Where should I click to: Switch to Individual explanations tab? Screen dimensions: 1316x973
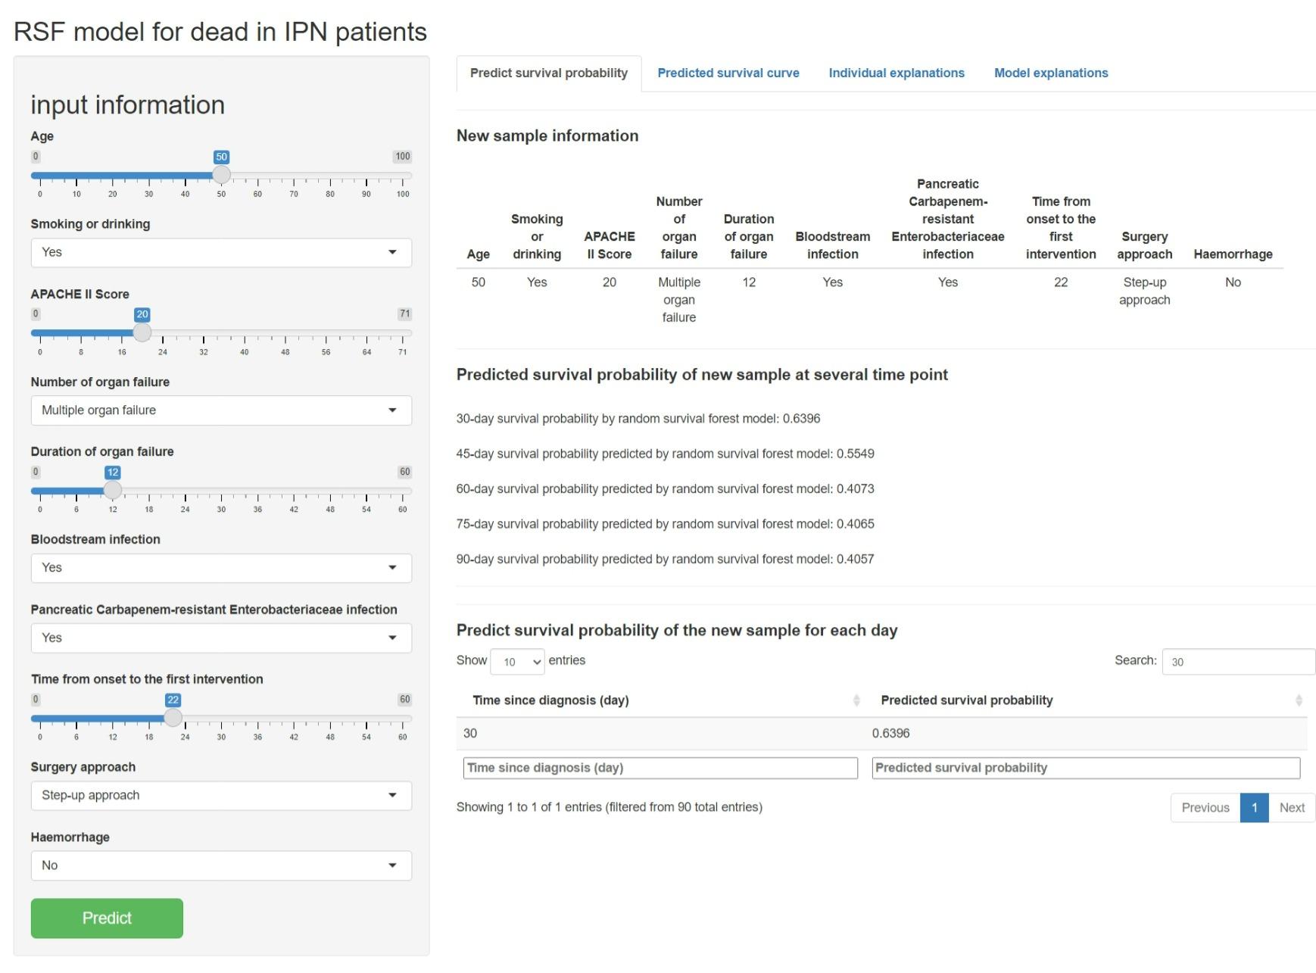(x=896, y=73)
